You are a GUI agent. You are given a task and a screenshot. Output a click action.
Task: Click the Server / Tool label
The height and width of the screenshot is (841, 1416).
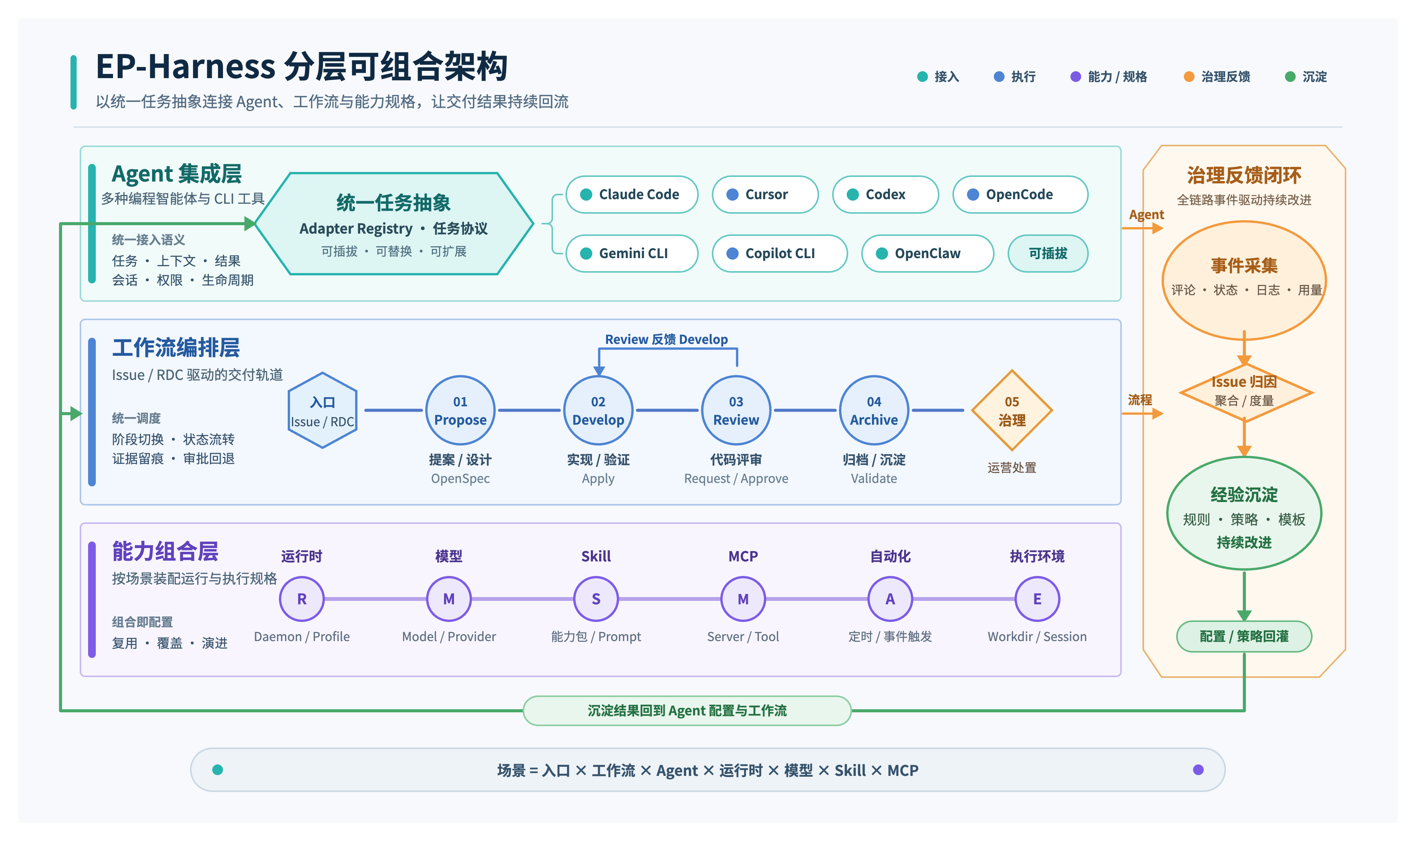tap(742, 636)
